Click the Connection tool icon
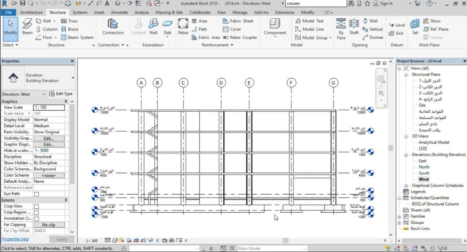 (x=113, y=26)
